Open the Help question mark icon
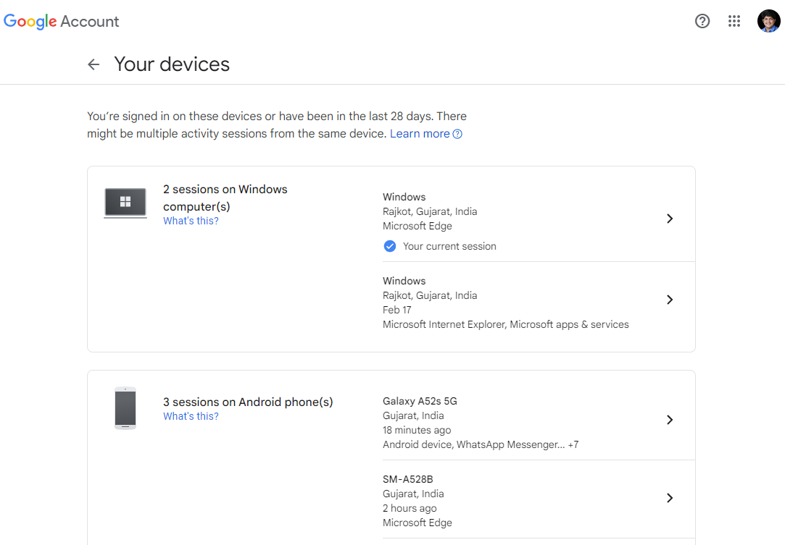The width and height of the screenshot is (785, 545). (x=702, y=21)
